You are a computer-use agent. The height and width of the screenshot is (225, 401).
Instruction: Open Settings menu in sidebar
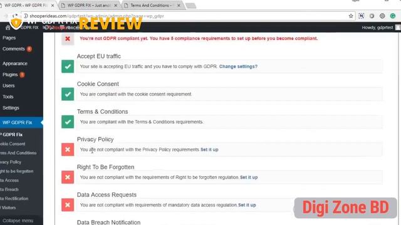(11, 108)
